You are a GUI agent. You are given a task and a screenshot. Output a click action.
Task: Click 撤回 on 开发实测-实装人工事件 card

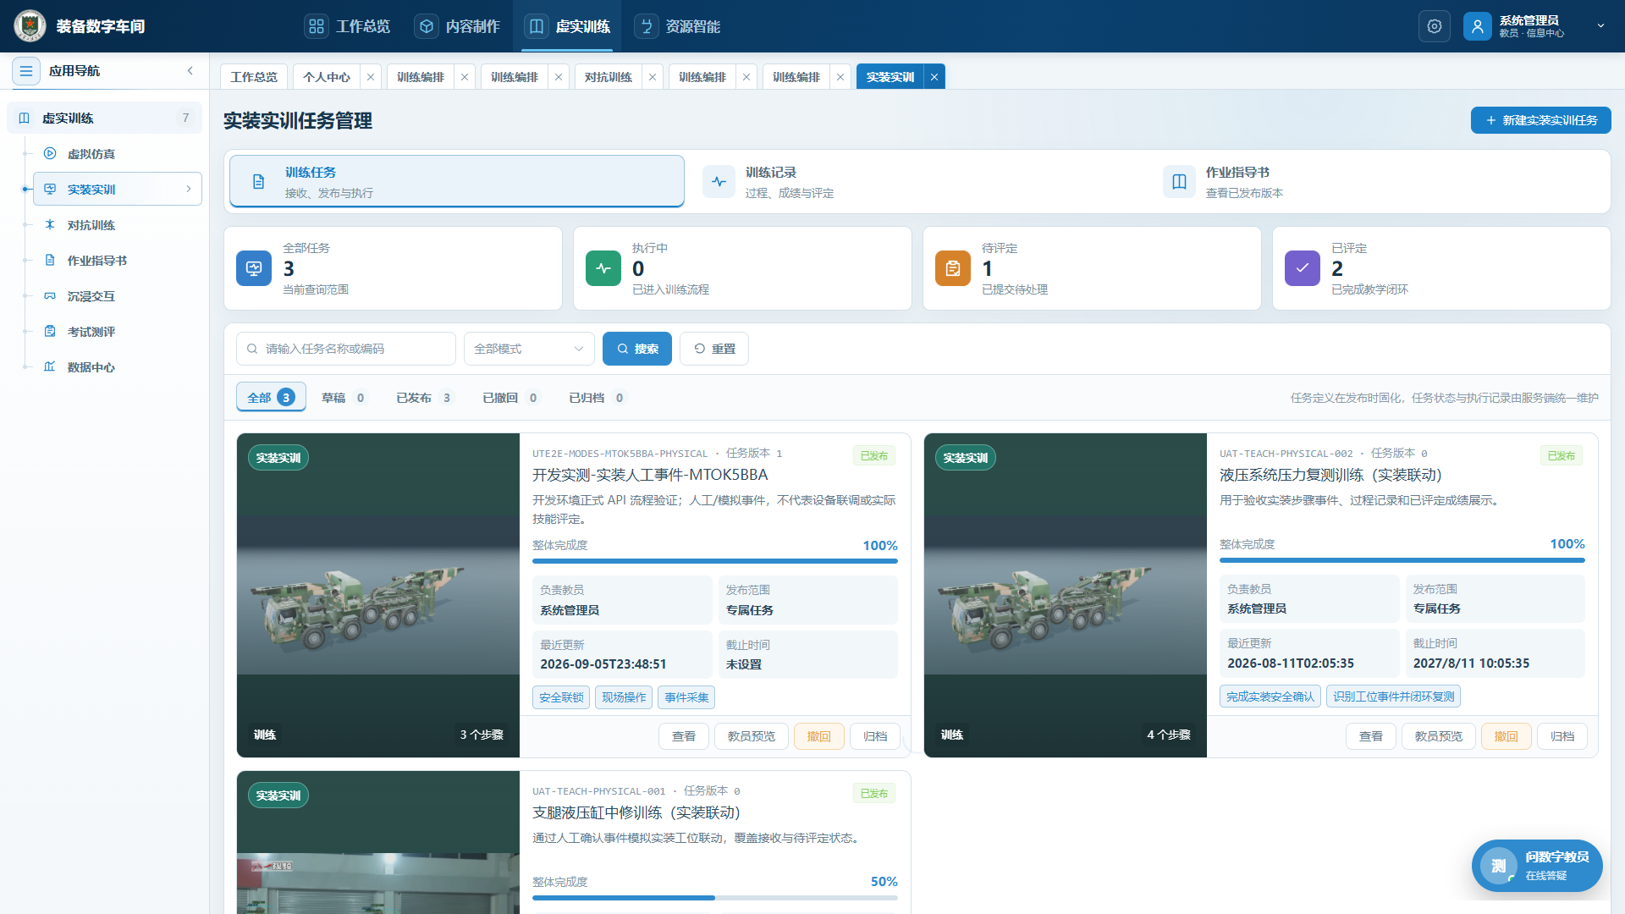(819, 736)
